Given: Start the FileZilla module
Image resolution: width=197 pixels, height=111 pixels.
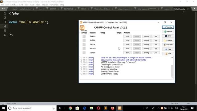Looking at the screenshot, I should point(128,44).
